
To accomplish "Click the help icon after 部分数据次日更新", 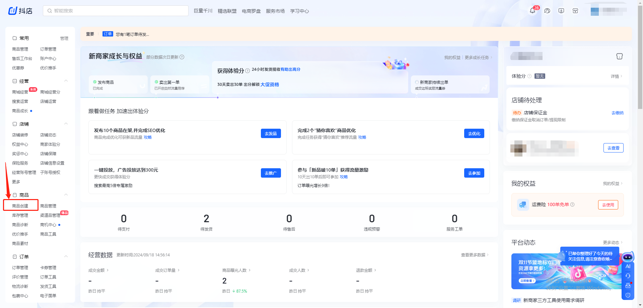I will (182, 57).
